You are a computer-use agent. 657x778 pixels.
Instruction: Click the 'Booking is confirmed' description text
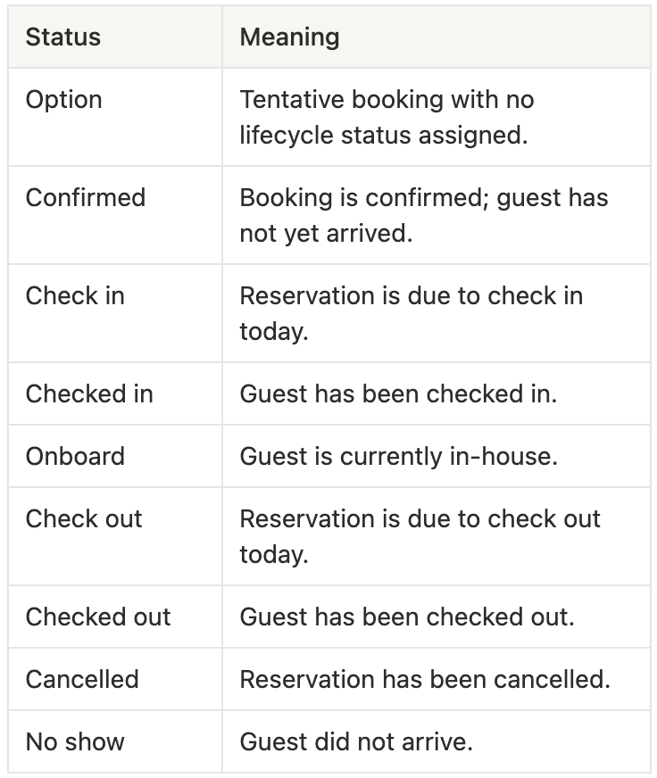click(424, 215)
